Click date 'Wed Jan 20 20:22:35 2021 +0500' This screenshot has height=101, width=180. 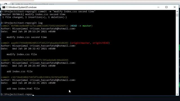point(34,83)
